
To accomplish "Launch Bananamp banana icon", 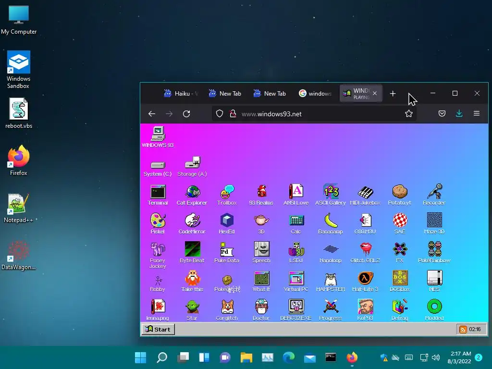I will coord(331,224).
